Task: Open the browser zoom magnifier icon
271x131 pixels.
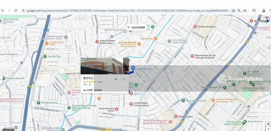Action: pyautogui.click(x=239, y=11)
